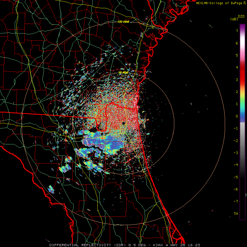Click the 7 dB tick label on the scale
This screenshot has width=247, height=247.
237,31
